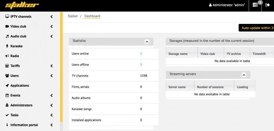Click the Karaoke songs row label
Viewport: 274px width, 131px height.
(x=82, y=109)
